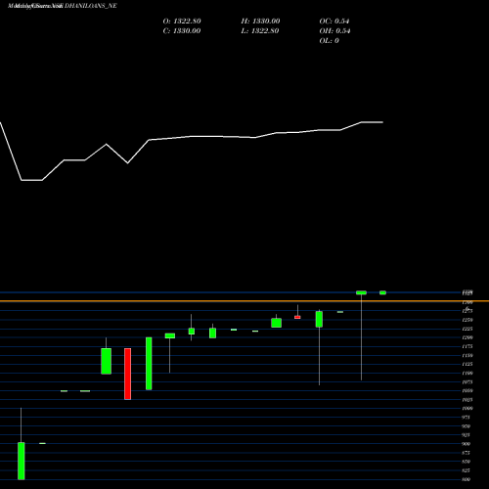Viewport: 489px width, 489px height.
Task: Click the 1200 price axis label
Action: click(x=467, y=337)
